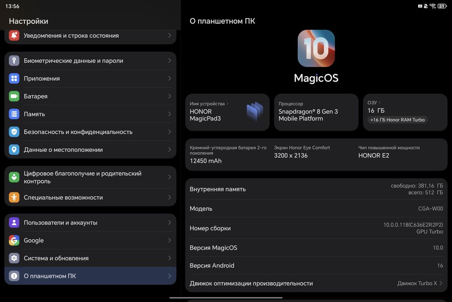Screen dimensions: 452x302
Task: Tap the battery level indicator in status bar
Action: click(442, 6)
